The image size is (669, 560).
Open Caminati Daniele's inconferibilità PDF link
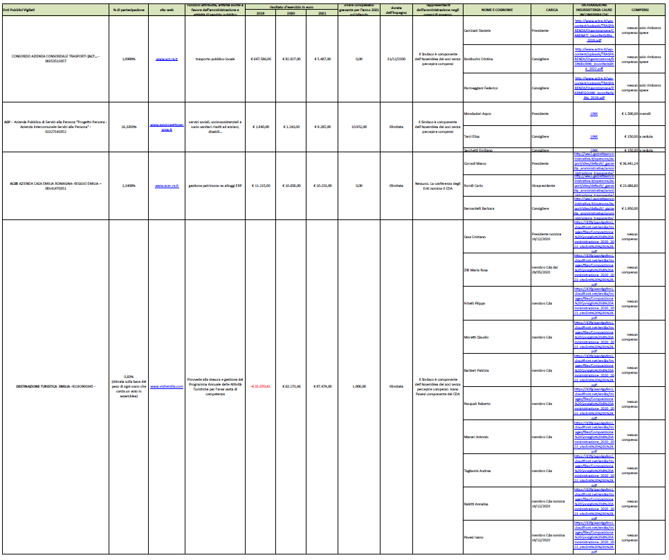(594, 31)
